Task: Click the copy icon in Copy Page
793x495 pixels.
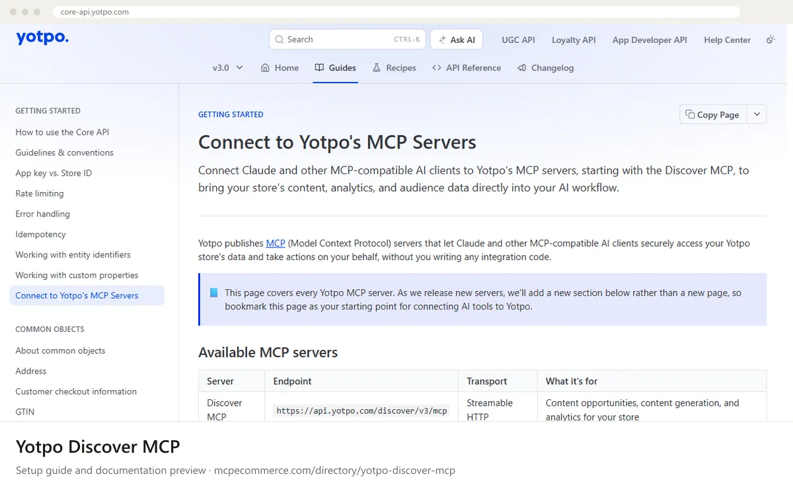Action: click(x=690, y=114)
